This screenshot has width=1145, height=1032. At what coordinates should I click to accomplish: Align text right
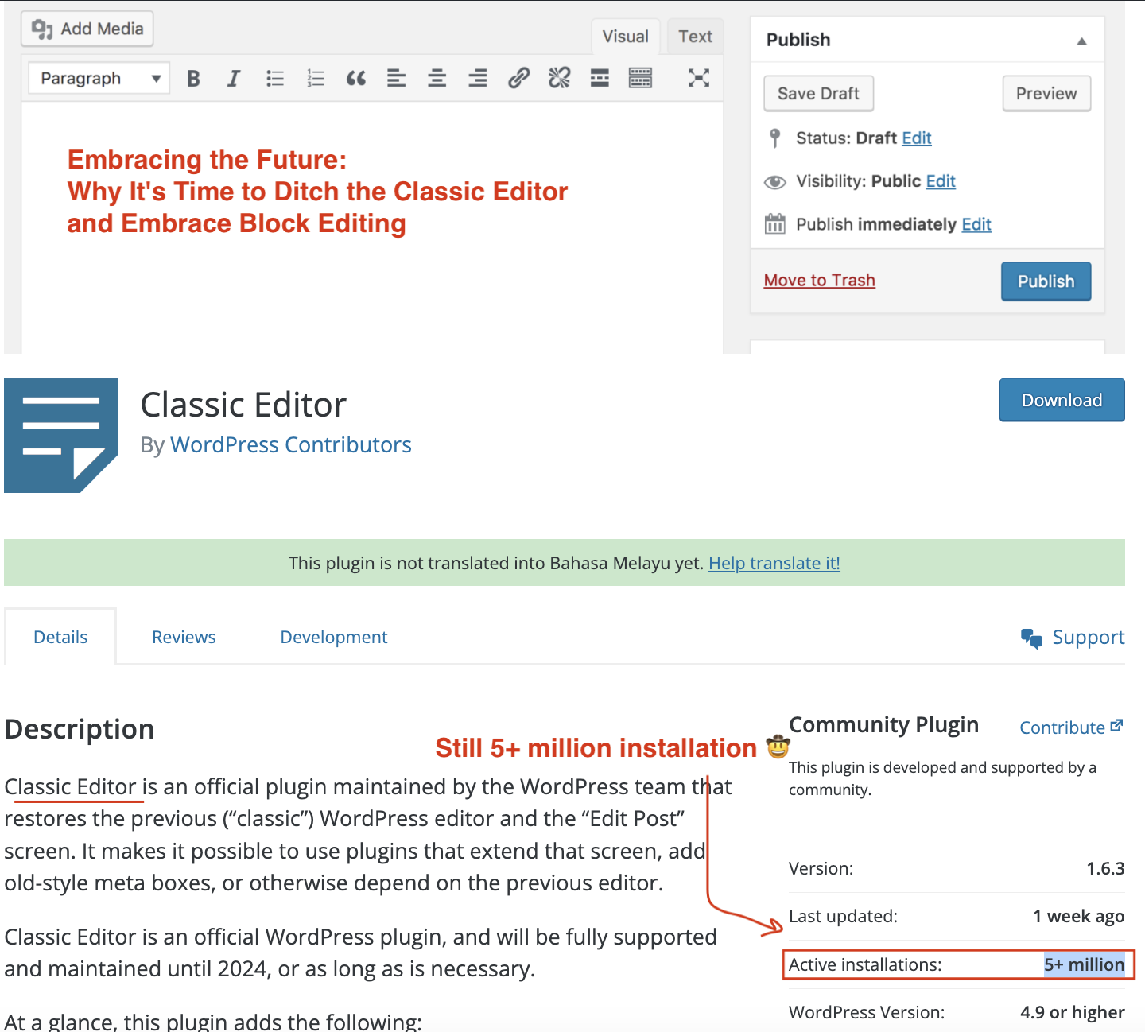tap(478, 78)
